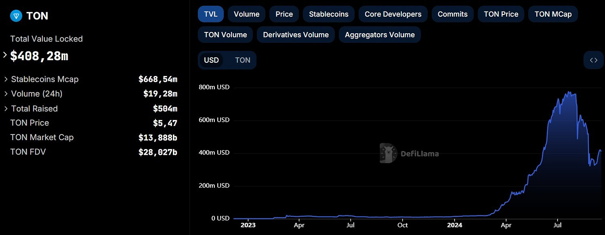Toggle the Price chart series
The height and width of the screenshot is (235, 605).
284,14
